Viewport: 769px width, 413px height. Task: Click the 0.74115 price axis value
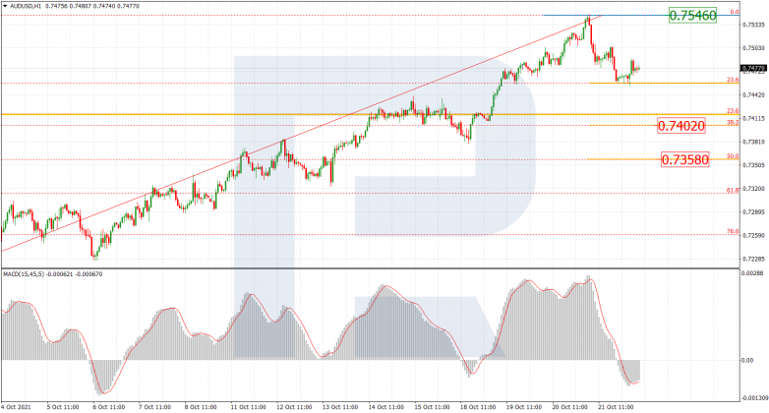[754, 118]
